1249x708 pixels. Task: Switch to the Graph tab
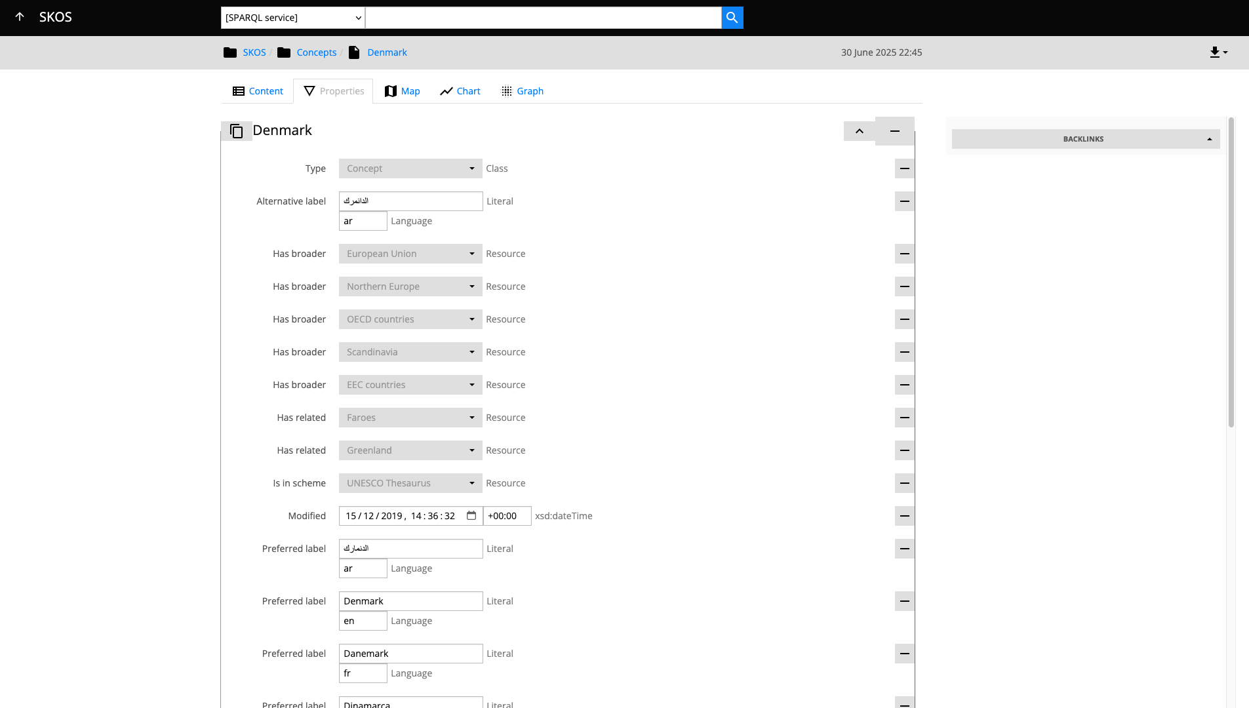pyautogui.click(x=522, y=91)
